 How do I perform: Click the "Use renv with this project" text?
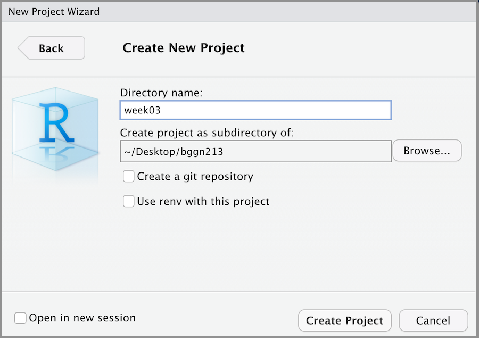(x=203, y=202)
